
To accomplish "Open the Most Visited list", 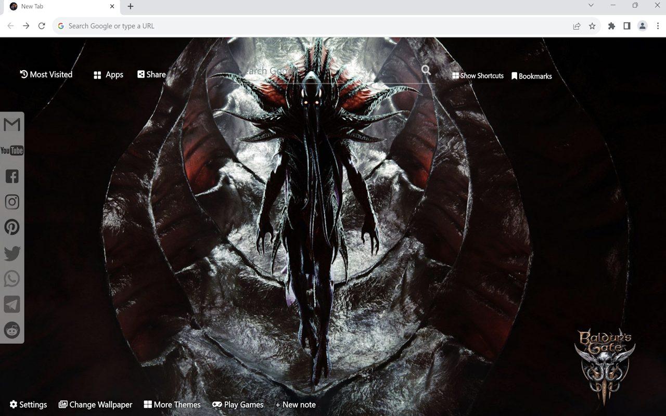I will click(46, 74).
